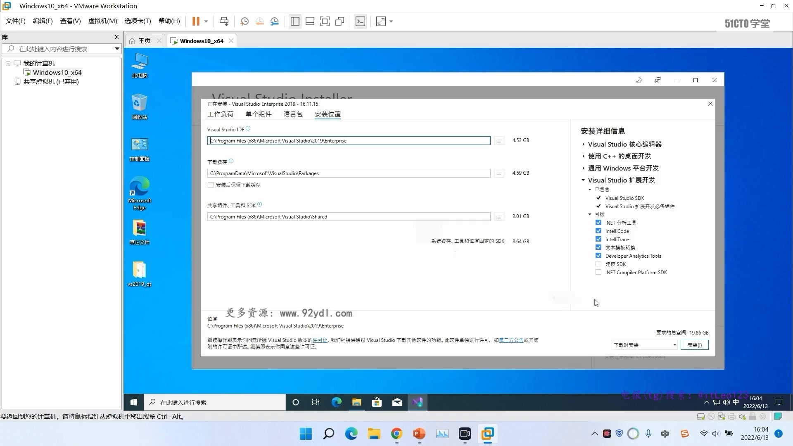The width and height of the screenshot is (793, 446).
Task: Click Visual Studio Installer taskbar icon
Action: point(417,402)
